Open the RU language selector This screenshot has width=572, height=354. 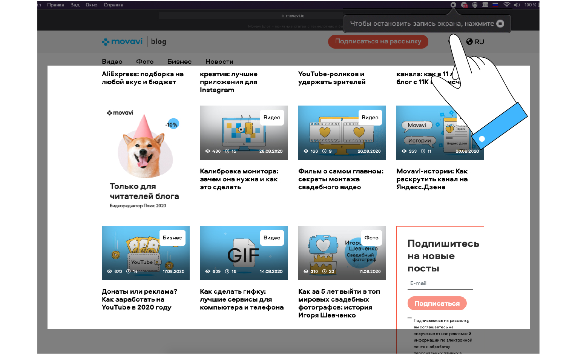pyautogui.click(x=475, y=42)
